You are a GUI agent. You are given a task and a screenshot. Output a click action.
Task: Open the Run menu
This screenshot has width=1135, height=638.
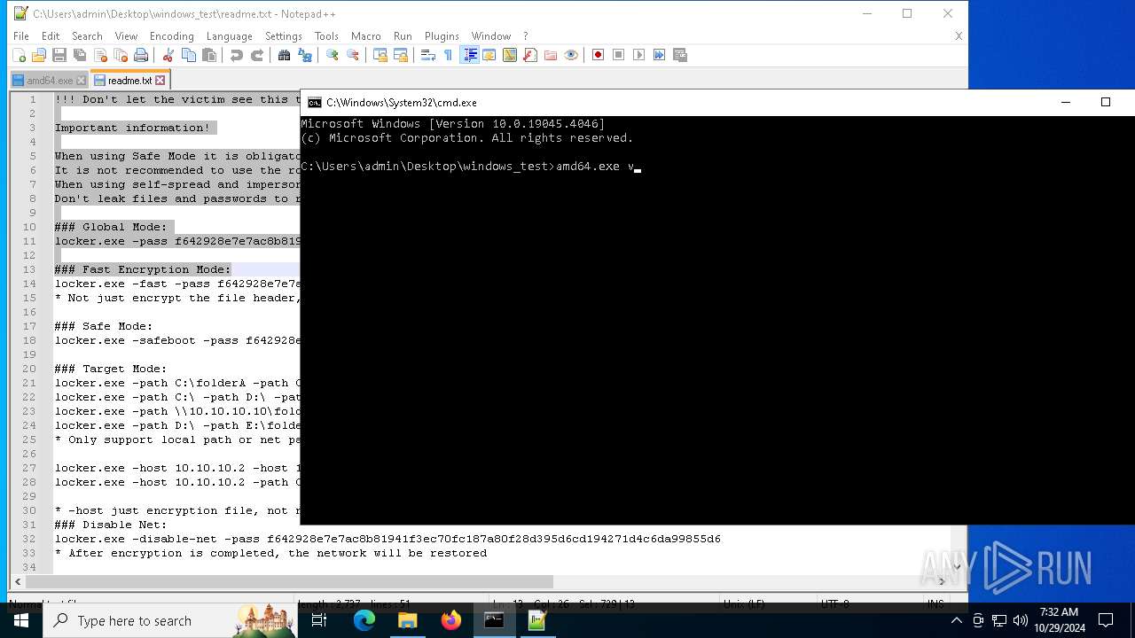pyautogui.click(x=403, y=36)
